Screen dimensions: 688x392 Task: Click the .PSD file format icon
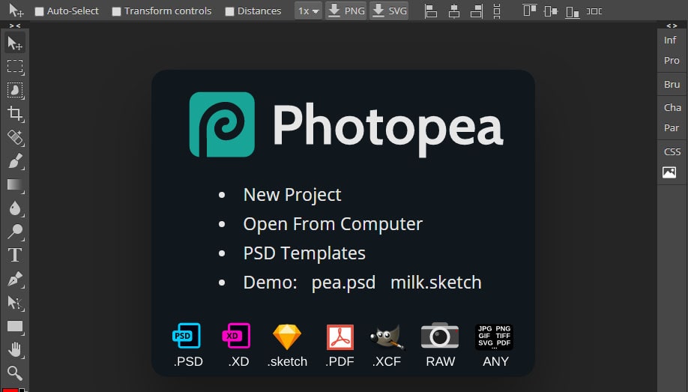point(187,336)
